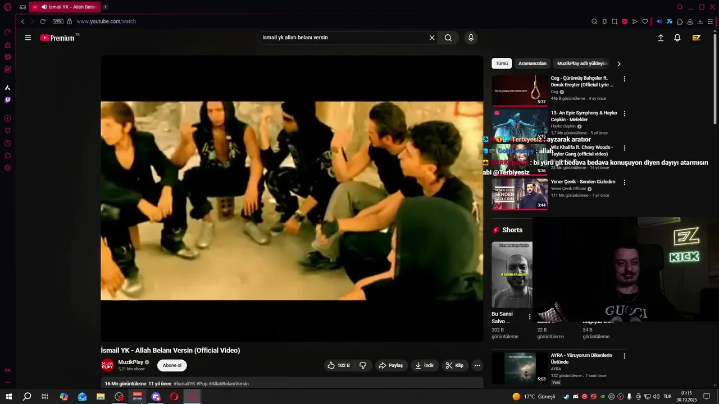Open more video actions ellipsis menu

477,365
